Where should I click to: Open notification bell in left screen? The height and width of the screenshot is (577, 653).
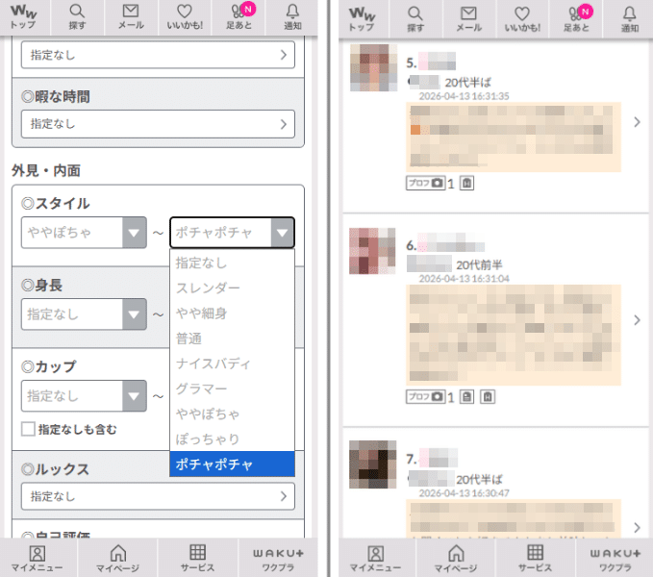click(x=292, y=16)
